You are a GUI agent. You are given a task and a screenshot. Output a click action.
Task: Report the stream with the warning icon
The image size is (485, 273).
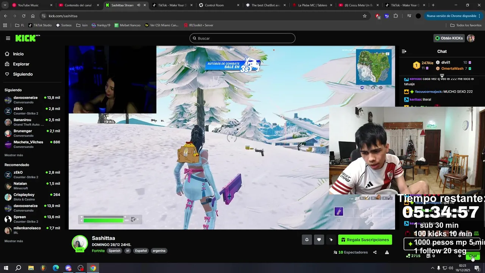[x=387, y=252]
